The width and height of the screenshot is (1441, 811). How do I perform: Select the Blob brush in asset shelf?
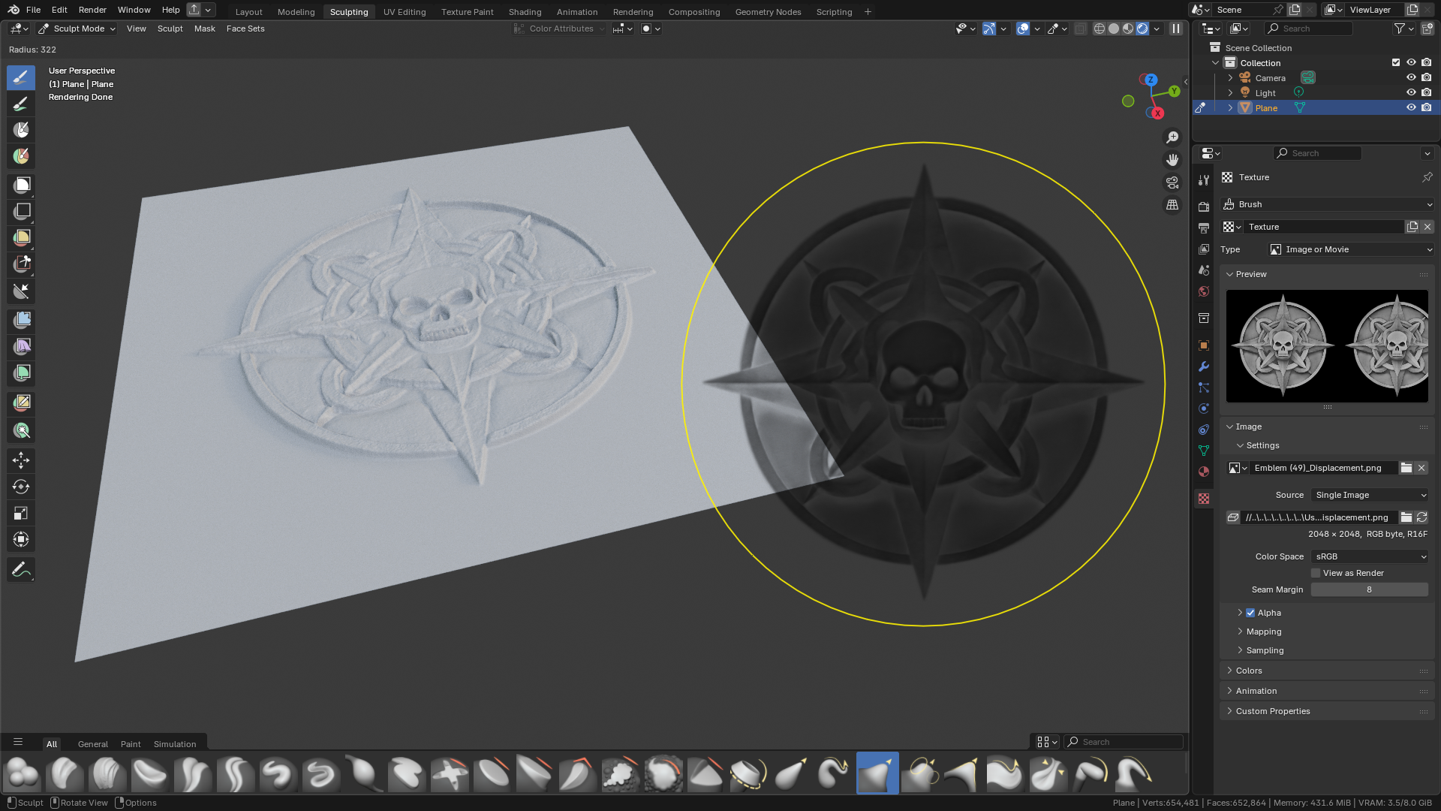click(23, 773)
